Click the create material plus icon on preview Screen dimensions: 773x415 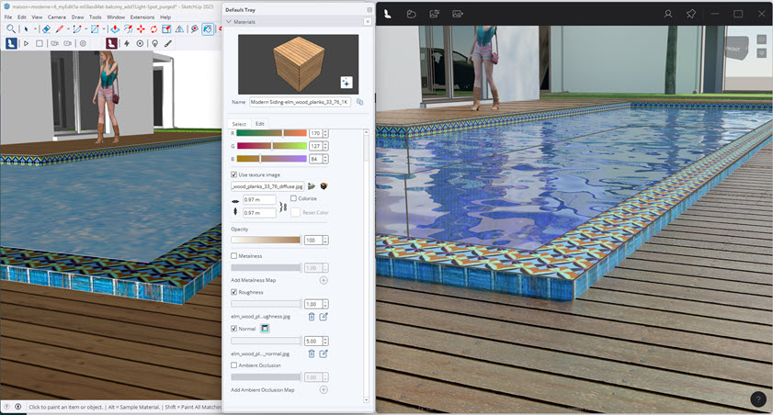(x=347, y=82)
